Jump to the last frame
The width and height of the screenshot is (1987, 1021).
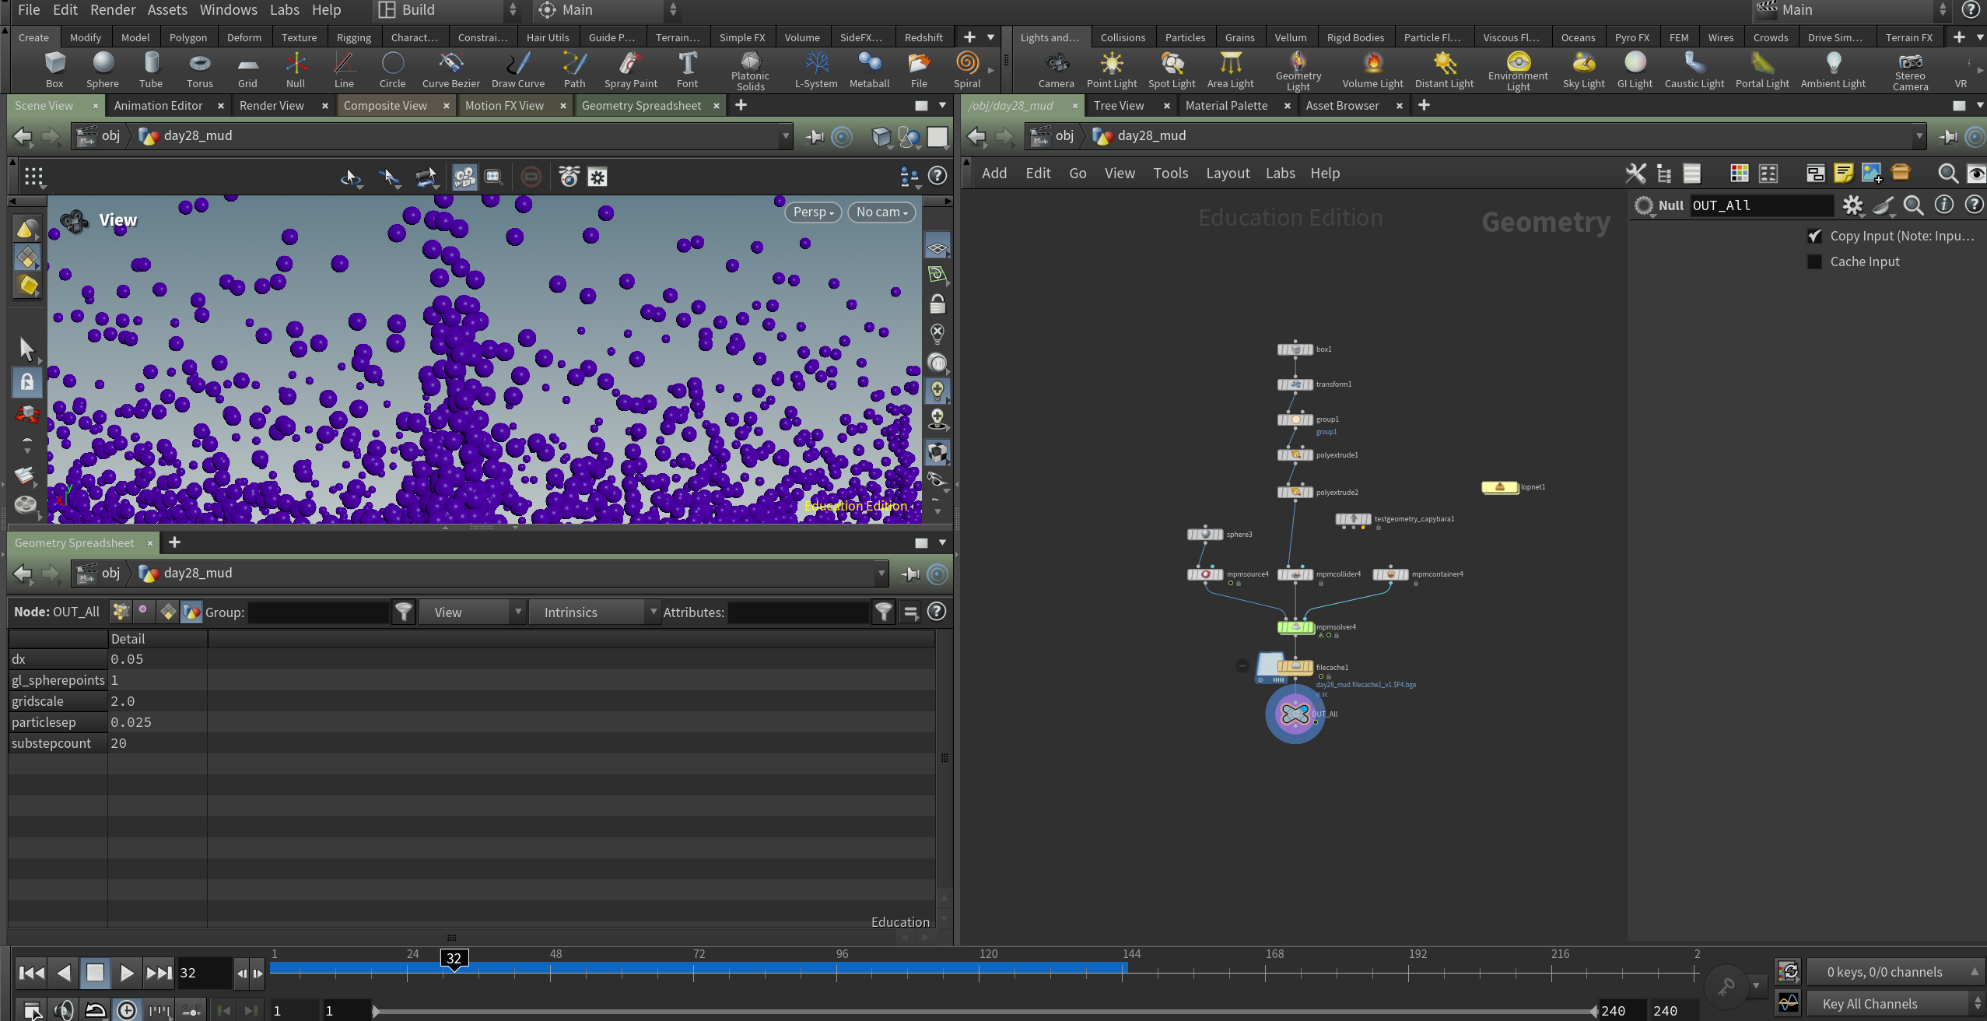[159, 973]
